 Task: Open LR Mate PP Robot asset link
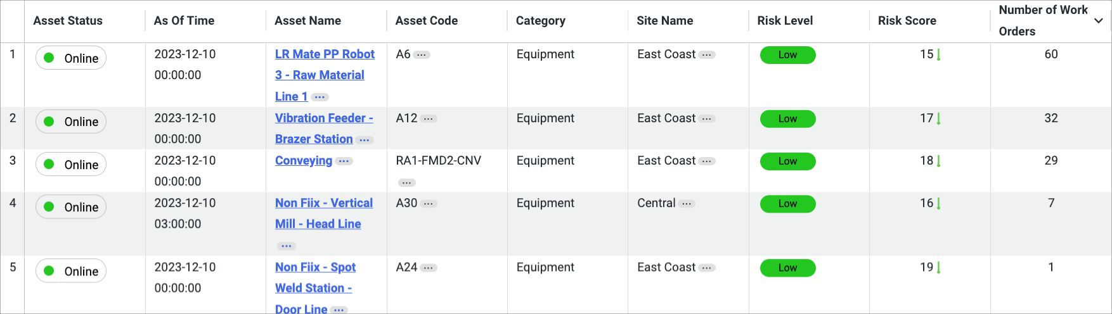pos(325,75)
